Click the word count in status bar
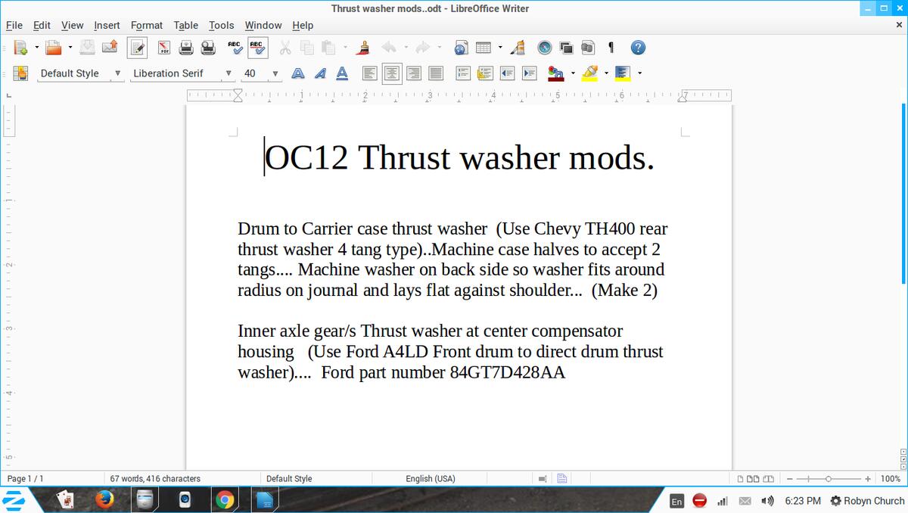 [155, 478]
